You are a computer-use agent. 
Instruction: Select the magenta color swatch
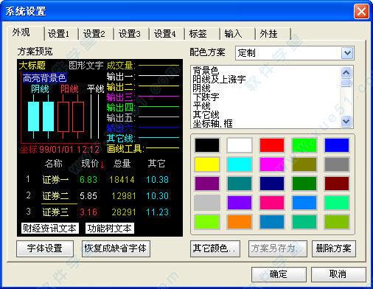272,164
